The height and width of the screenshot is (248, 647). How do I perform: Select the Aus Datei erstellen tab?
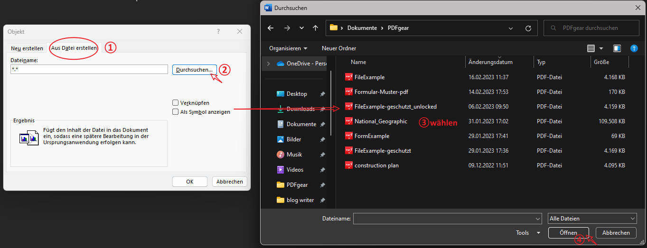click(75, 48)
